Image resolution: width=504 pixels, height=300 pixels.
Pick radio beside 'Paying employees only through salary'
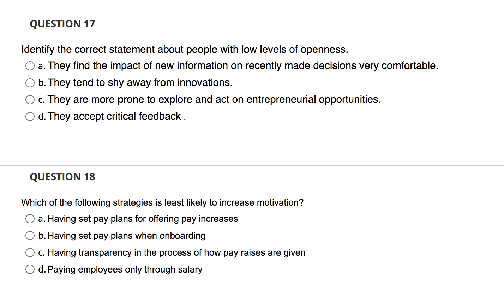[x=30, y=270]
